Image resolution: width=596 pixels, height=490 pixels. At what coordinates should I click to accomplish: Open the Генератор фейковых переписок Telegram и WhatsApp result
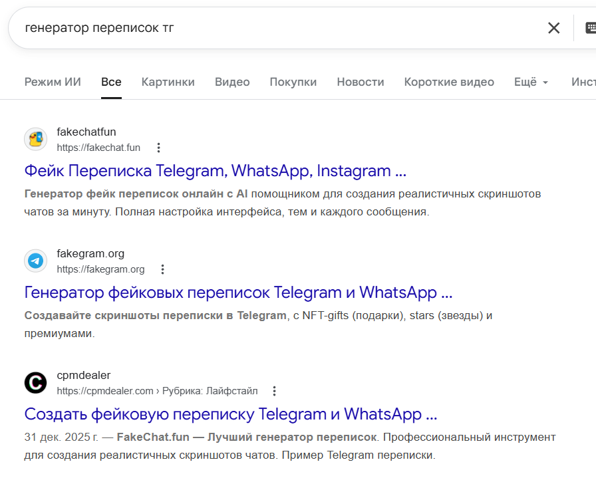pos(238,293)
